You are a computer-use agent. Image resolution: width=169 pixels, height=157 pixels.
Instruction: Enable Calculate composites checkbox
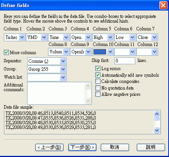pos(98,81)
